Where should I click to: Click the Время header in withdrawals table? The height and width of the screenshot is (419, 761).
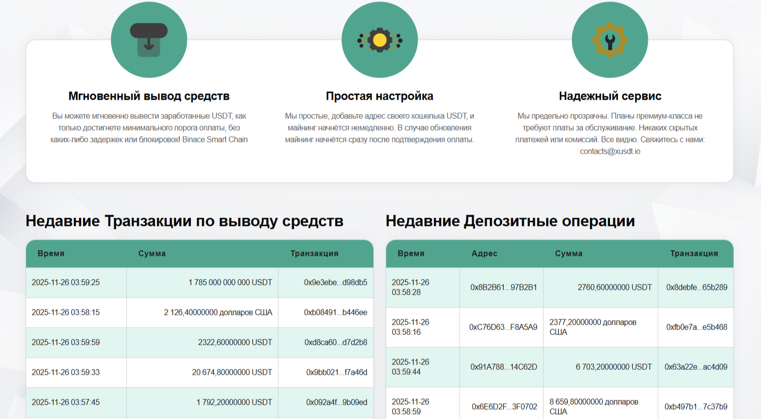pos(51,253)
